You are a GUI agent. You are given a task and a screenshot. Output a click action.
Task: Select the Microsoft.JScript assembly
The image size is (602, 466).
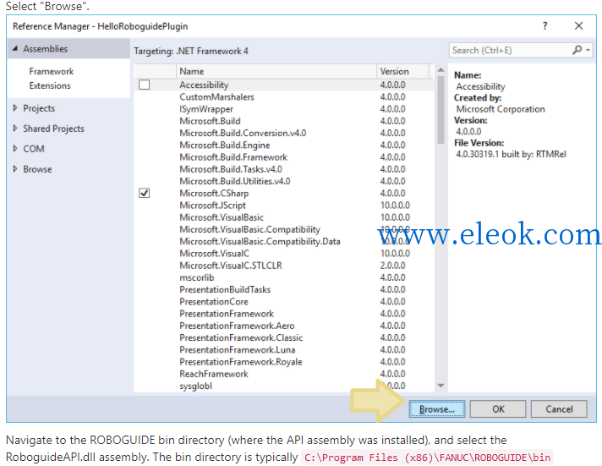pos(284,206)
